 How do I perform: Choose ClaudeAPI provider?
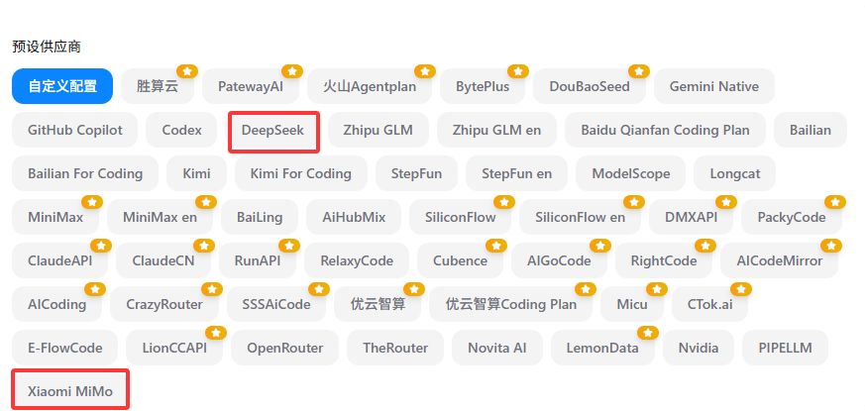(59, 260)
